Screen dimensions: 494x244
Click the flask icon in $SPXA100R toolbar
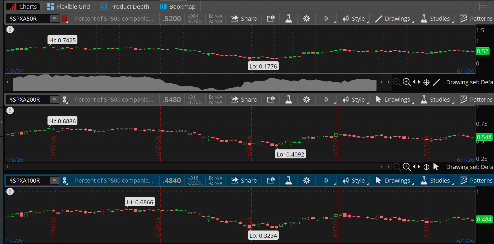289,180
